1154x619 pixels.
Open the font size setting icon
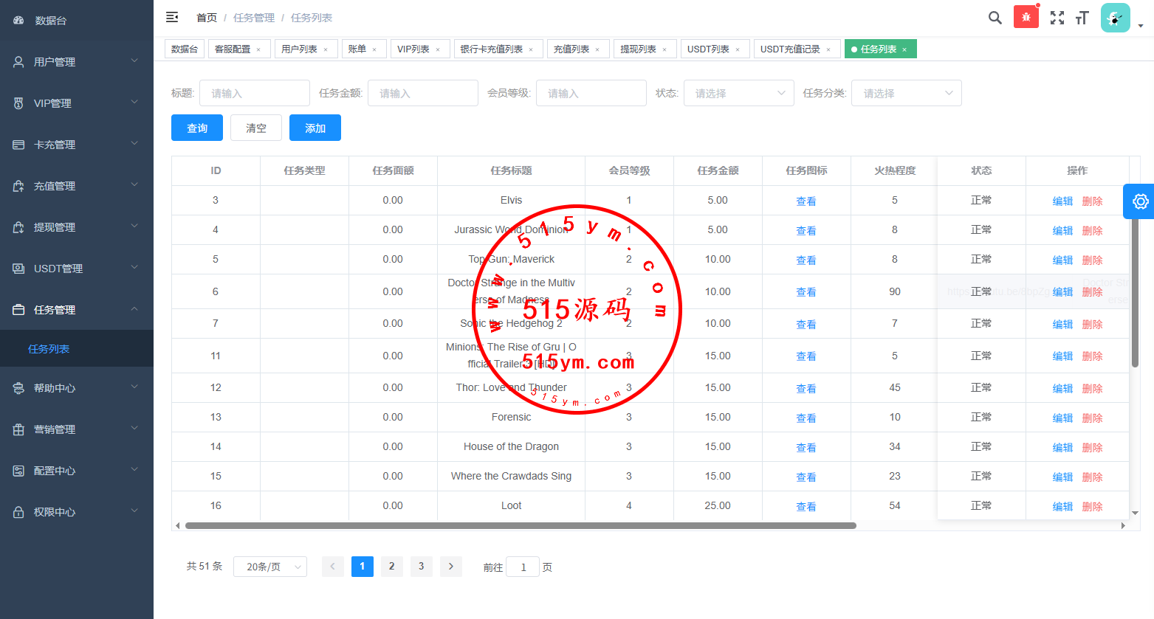pos(1082,18)
